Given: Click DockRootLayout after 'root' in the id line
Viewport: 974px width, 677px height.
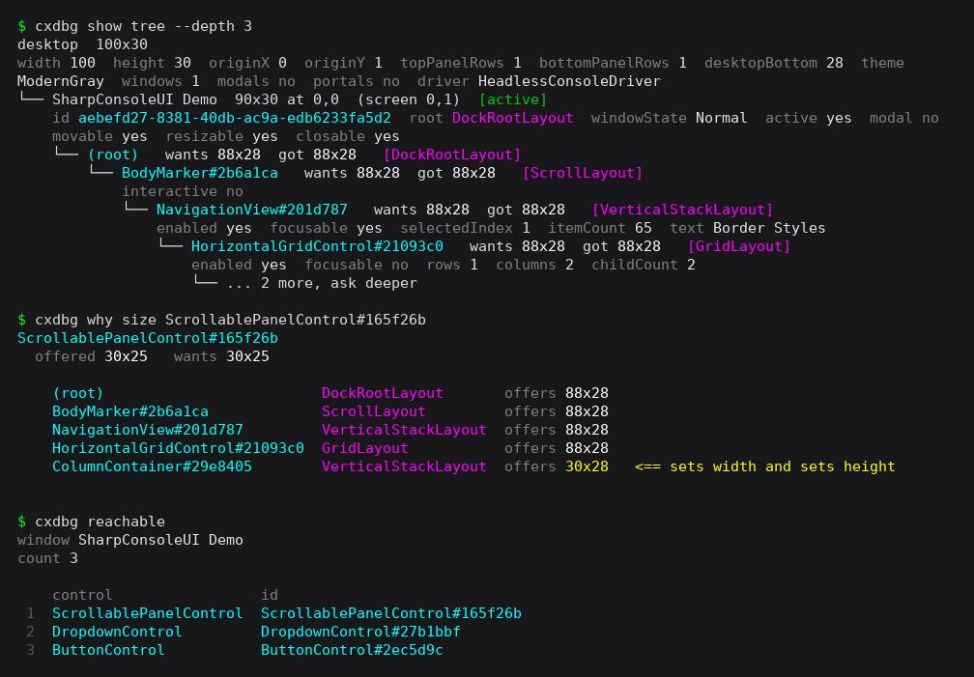Looking at the screenshot, I should click(x=512, y=118).
